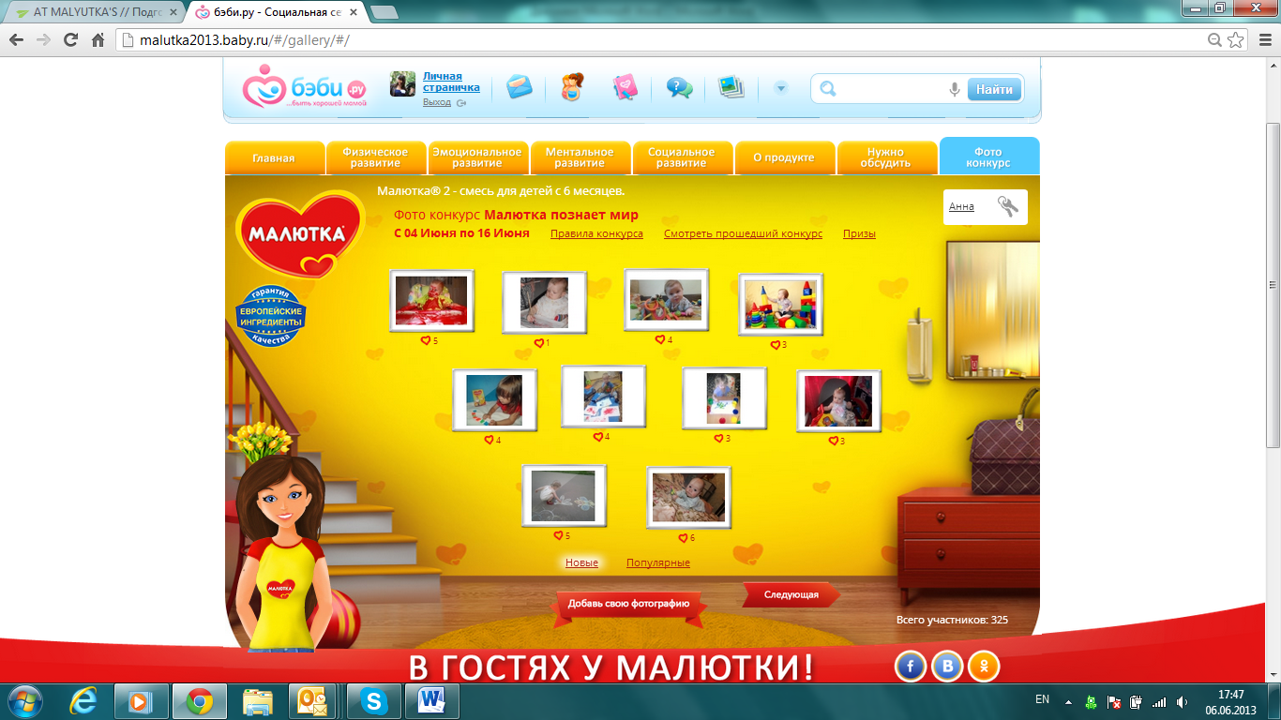Click the network signal icon in system tray
This screenshot has height=720, width=1281.
(1159, 701)
